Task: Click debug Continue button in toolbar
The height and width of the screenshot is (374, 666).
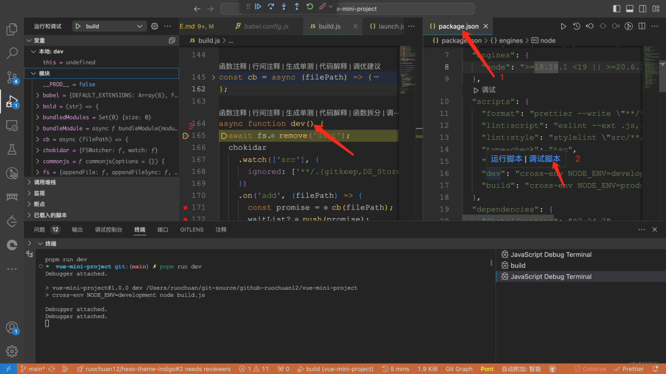Action: [x=258, y=6]
